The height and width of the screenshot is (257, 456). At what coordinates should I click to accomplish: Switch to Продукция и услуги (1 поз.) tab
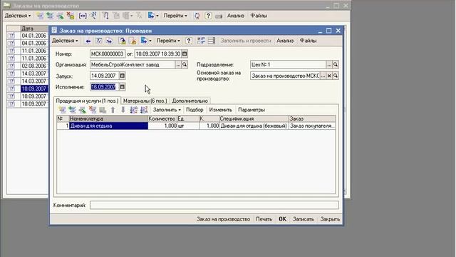87,101
